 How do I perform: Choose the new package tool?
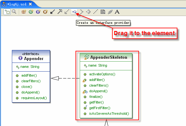click(x=24, y=12)
